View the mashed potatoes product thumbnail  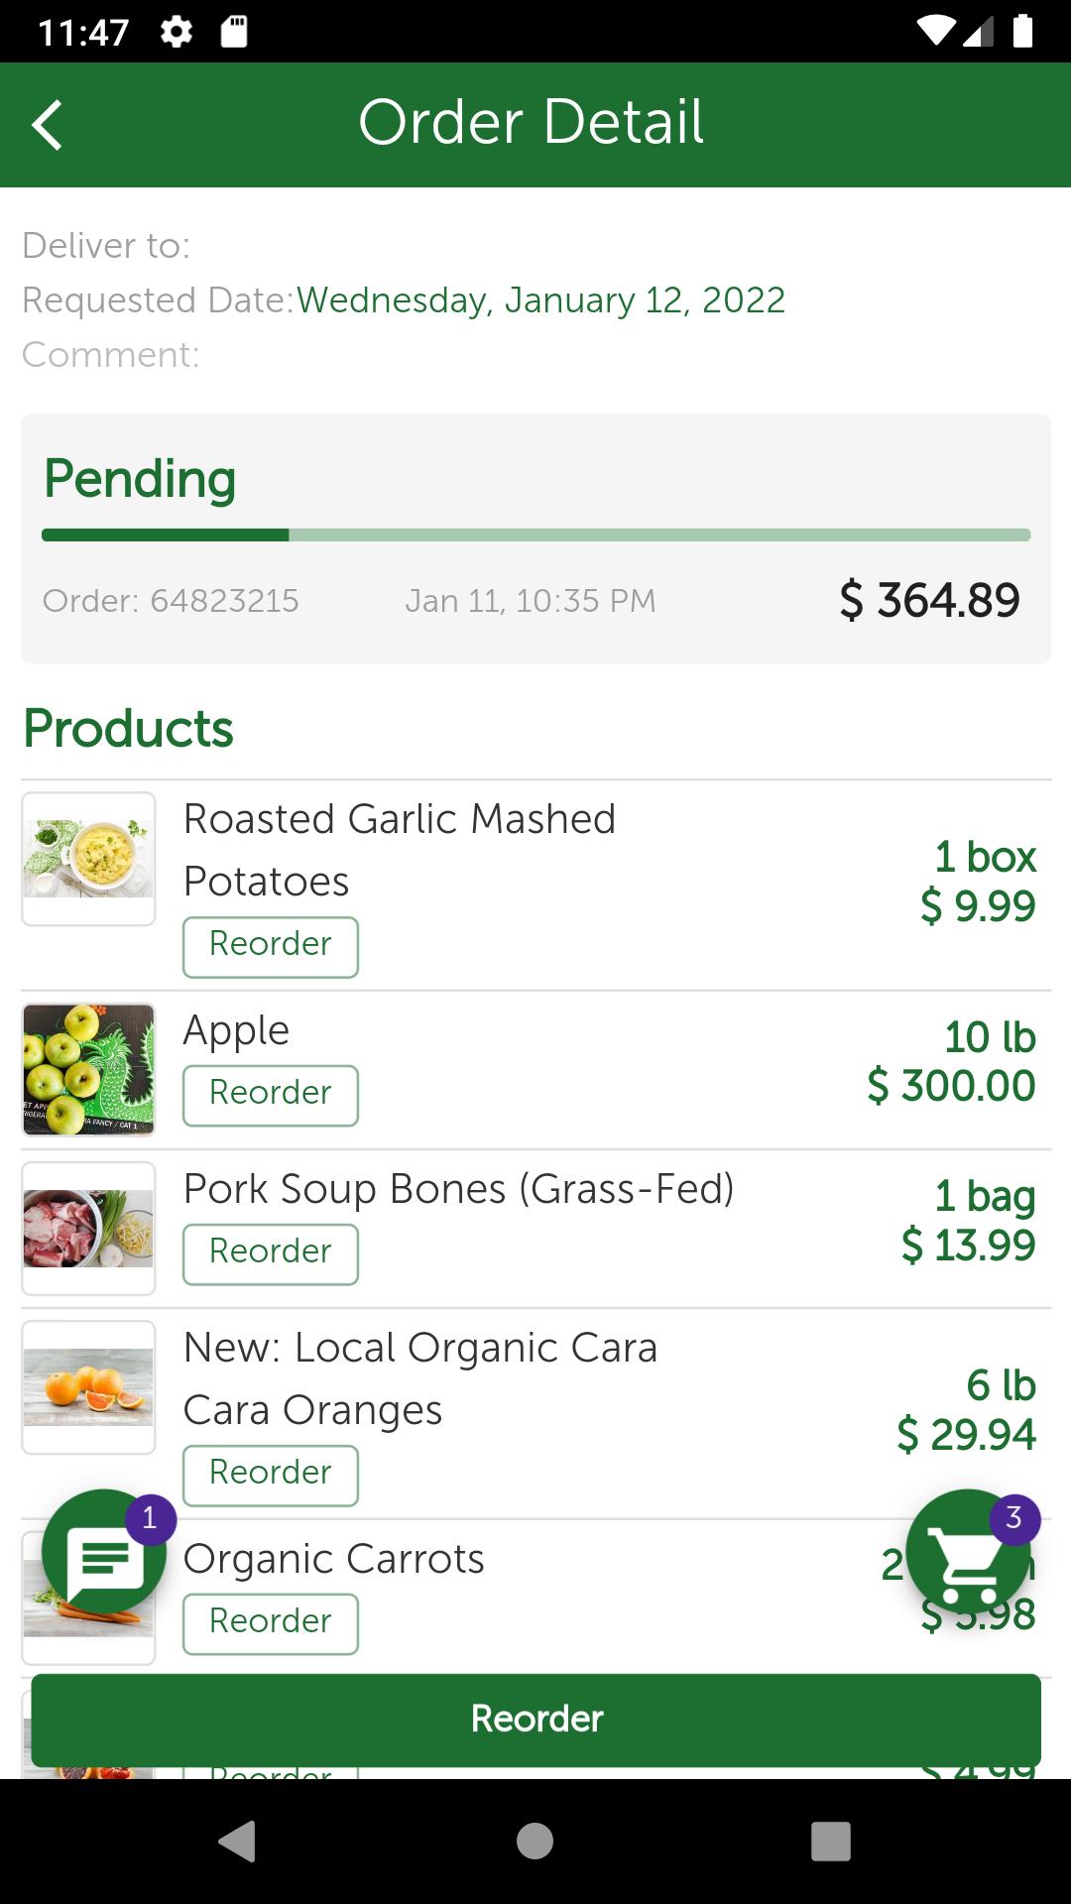(x=88, y=859)
